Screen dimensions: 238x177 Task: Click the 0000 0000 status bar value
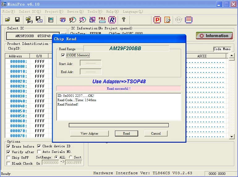point(217,174)
